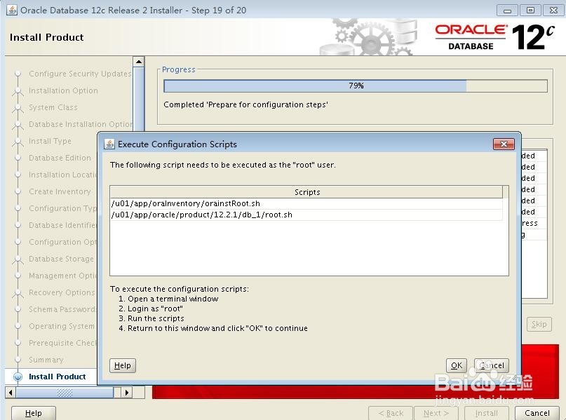This screenshot has width=566, height=420.
Task: Select the Installation Option step
Action: [x=63, y=90]
